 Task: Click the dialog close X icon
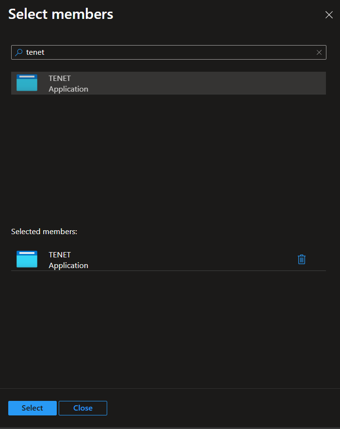click(329, 15)
